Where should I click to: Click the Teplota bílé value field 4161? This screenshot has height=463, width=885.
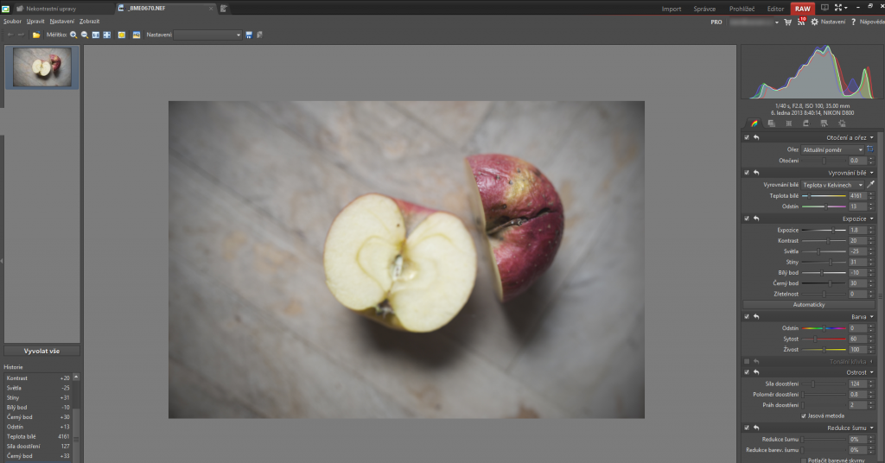857,196
